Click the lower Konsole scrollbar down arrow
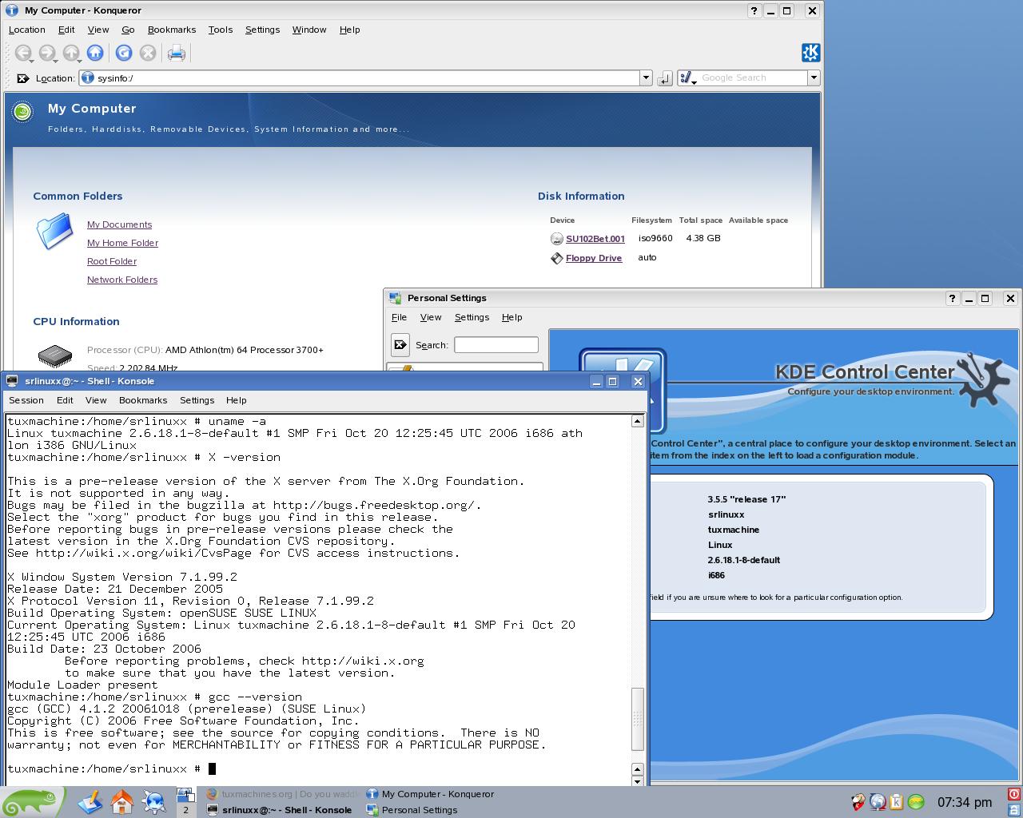The height and width of the screenshot is (818, 1023). pos(637,781)
